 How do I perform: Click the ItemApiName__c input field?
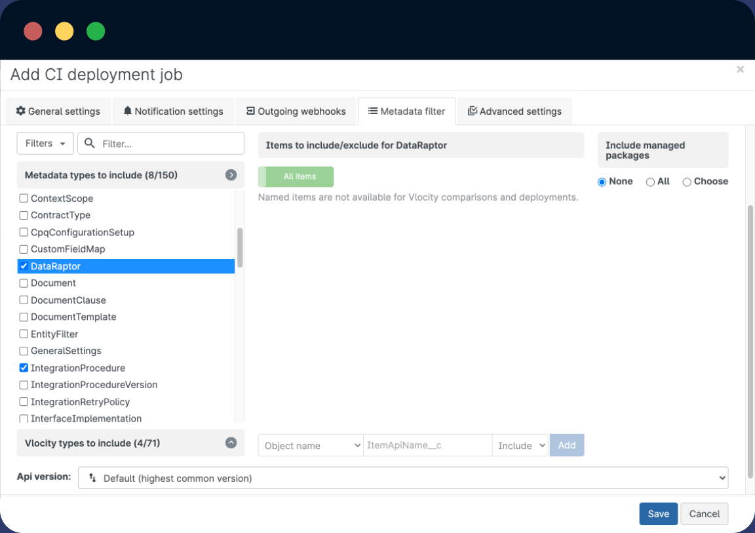427,445
